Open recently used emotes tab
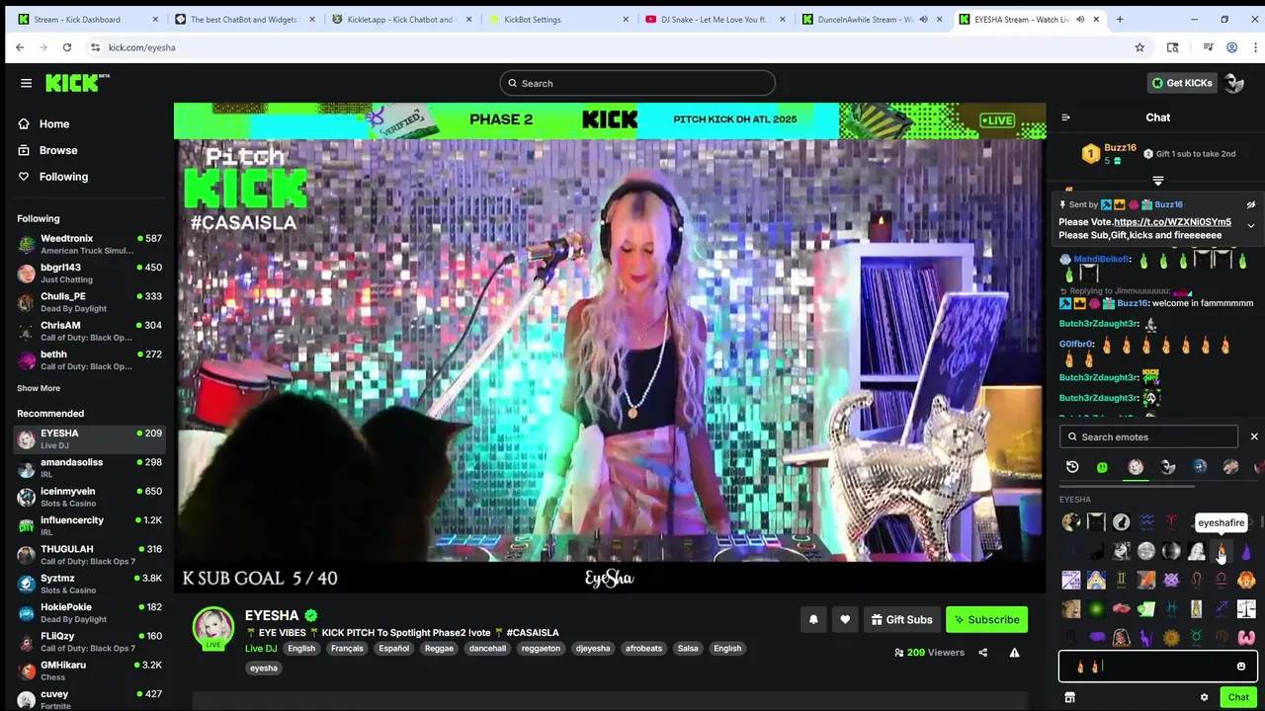Viewport: 1265px width, 711px height. pos(1072,467)
